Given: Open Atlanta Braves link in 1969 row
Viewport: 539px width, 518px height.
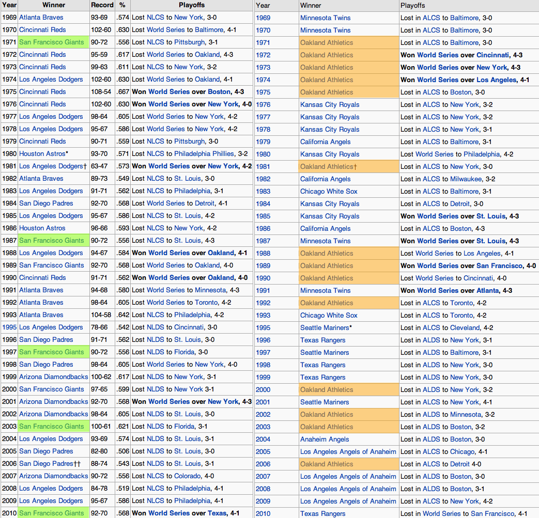Looking at the screenshot, I should pos(41,18).
